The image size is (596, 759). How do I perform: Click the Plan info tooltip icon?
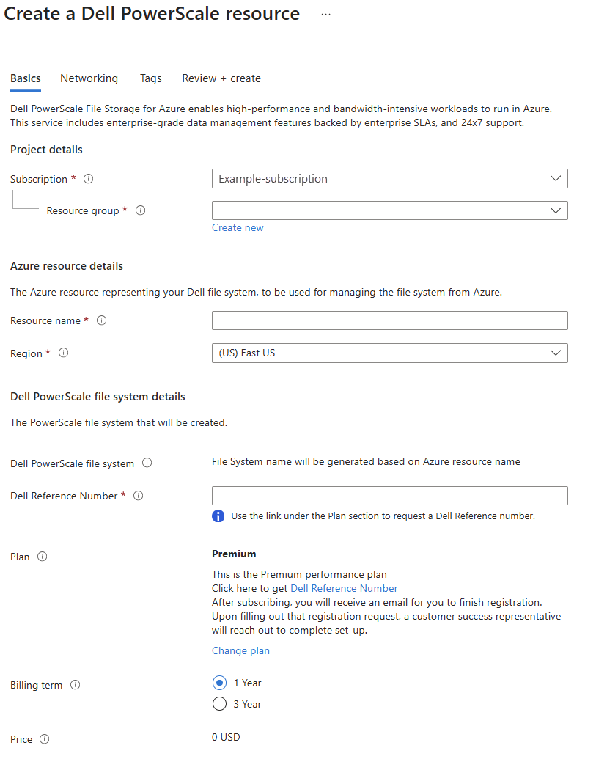42,557
